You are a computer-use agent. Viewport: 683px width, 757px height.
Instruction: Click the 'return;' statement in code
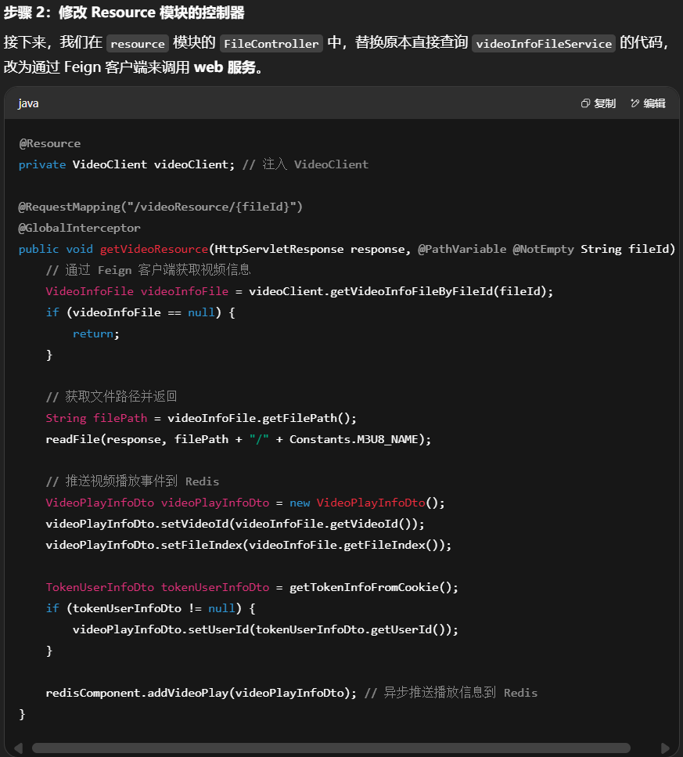click(x=96, y=333)
